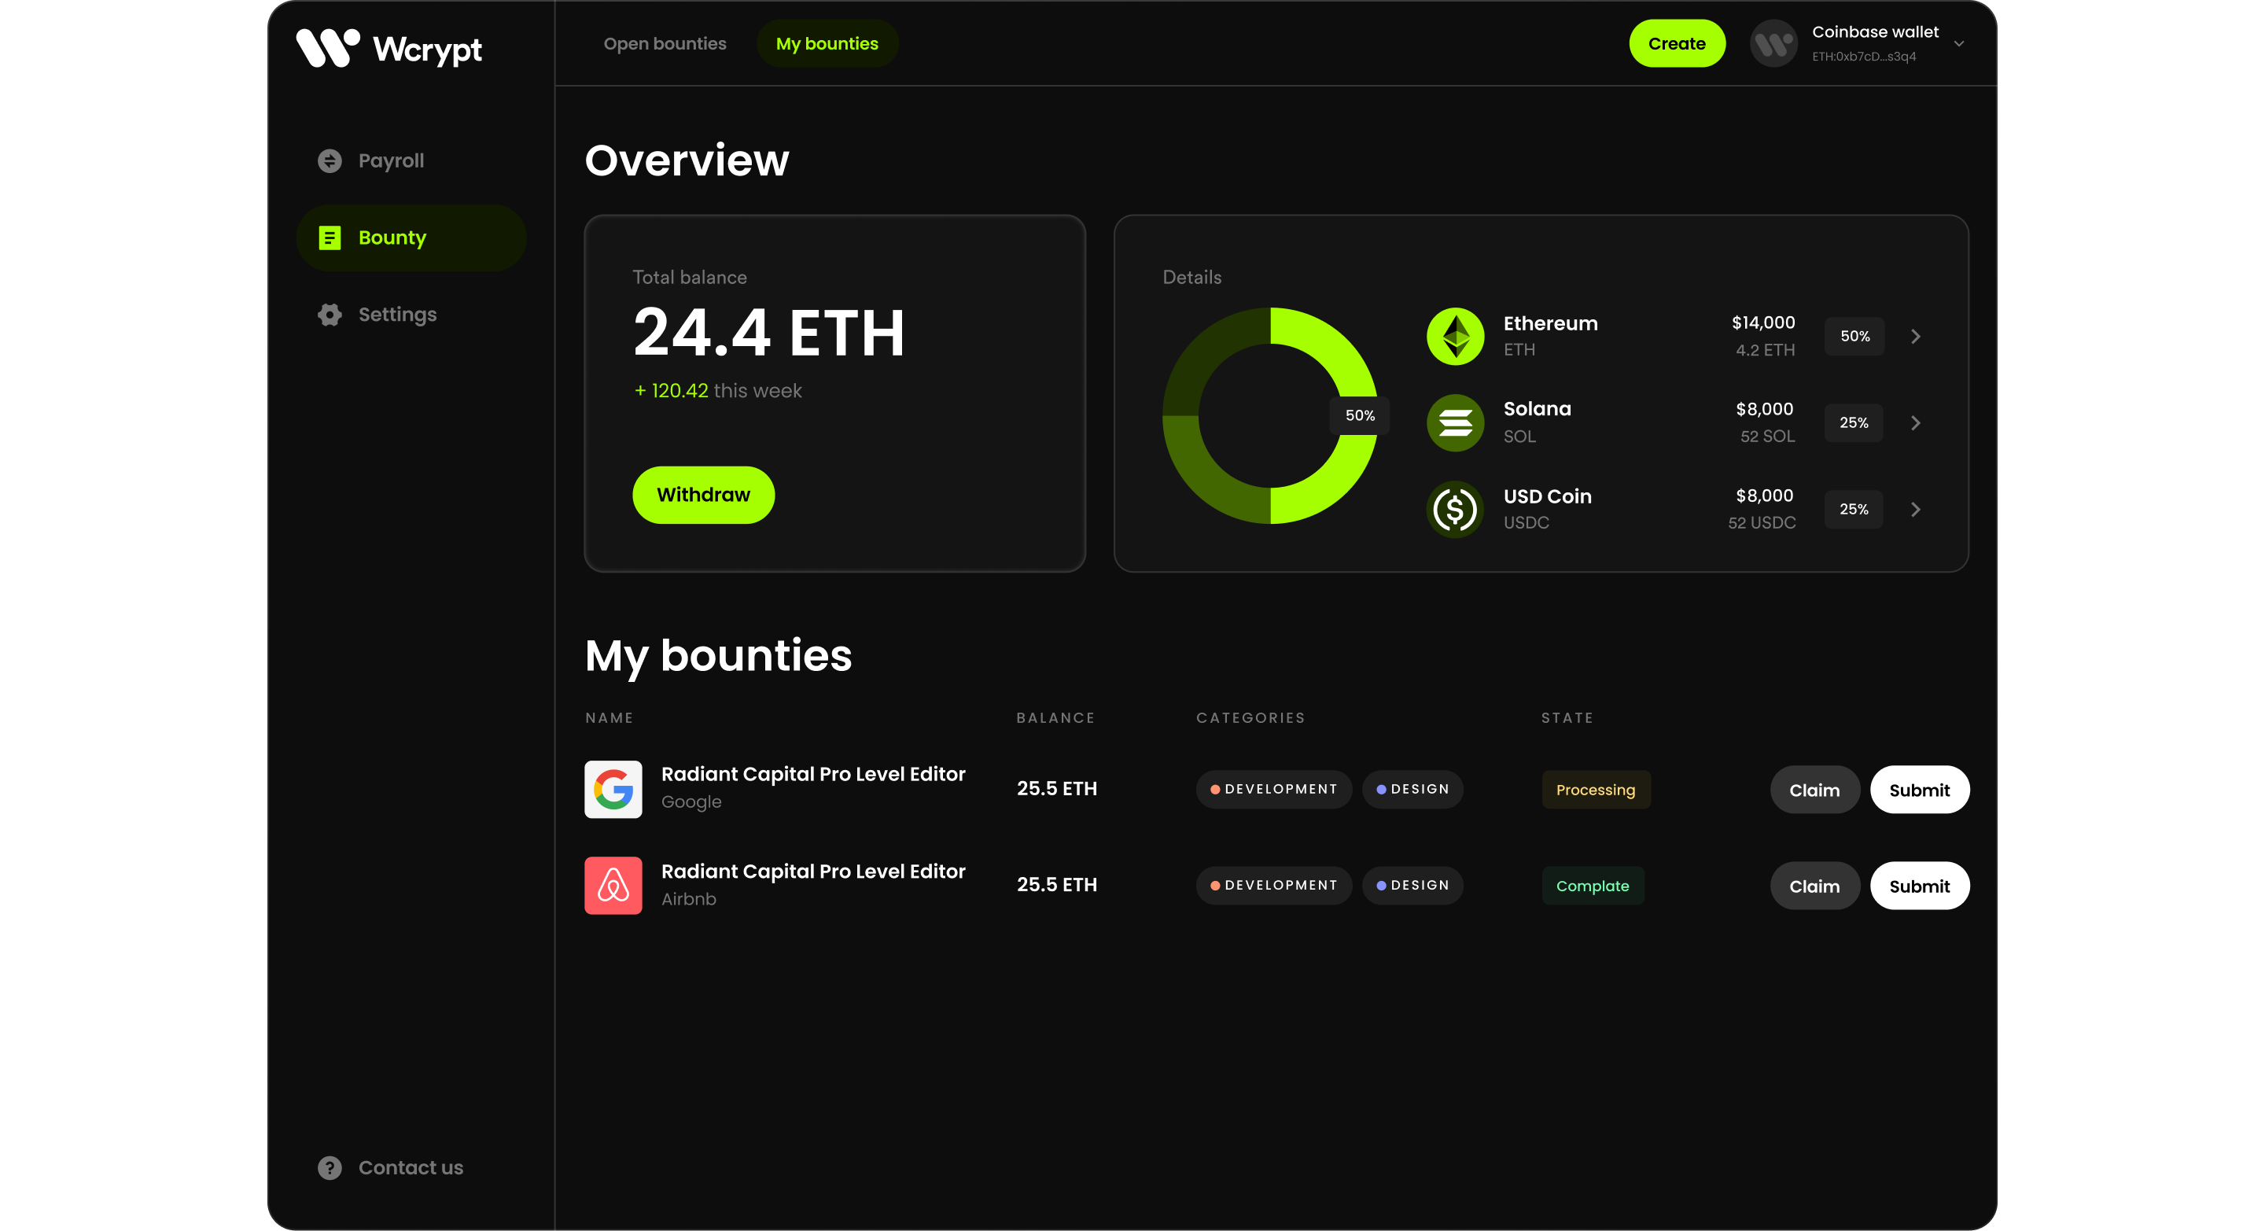
Task: Submit the Airbnb bounty
Action: (x=1919, y=886)
